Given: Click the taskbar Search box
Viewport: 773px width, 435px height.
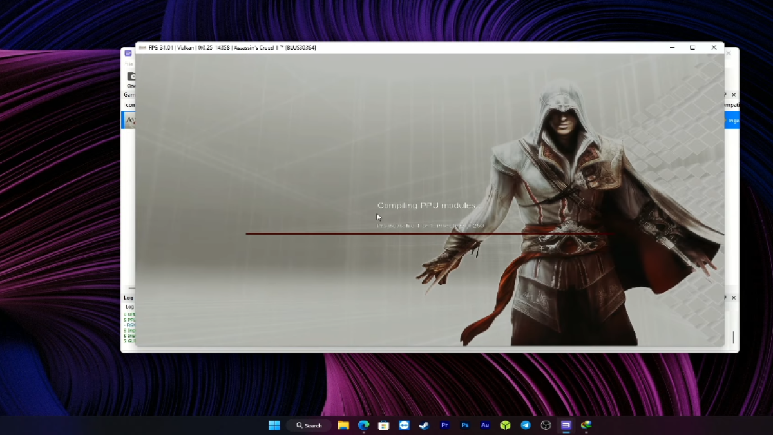Looking at the screenshot, I should [309, 425].
